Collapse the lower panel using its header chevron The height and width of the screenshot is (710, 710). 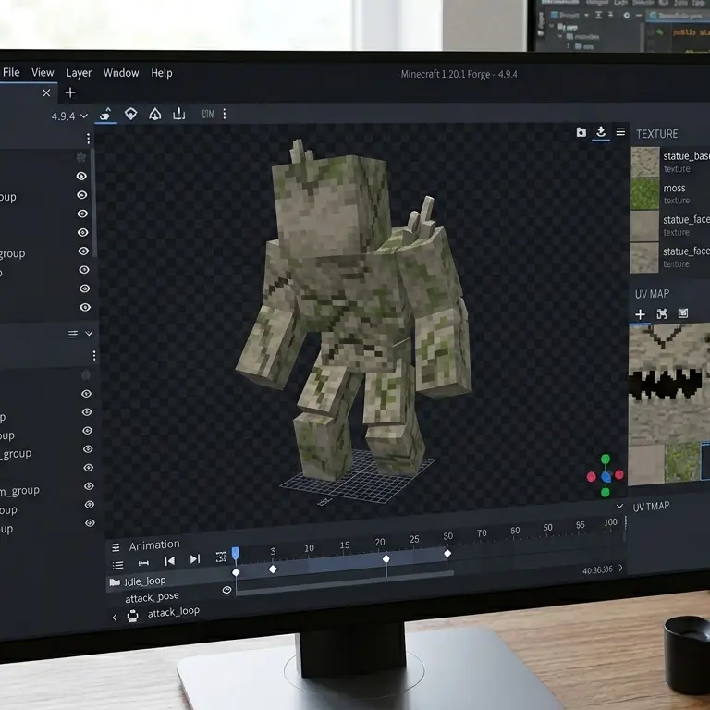(x=89, y=333)
